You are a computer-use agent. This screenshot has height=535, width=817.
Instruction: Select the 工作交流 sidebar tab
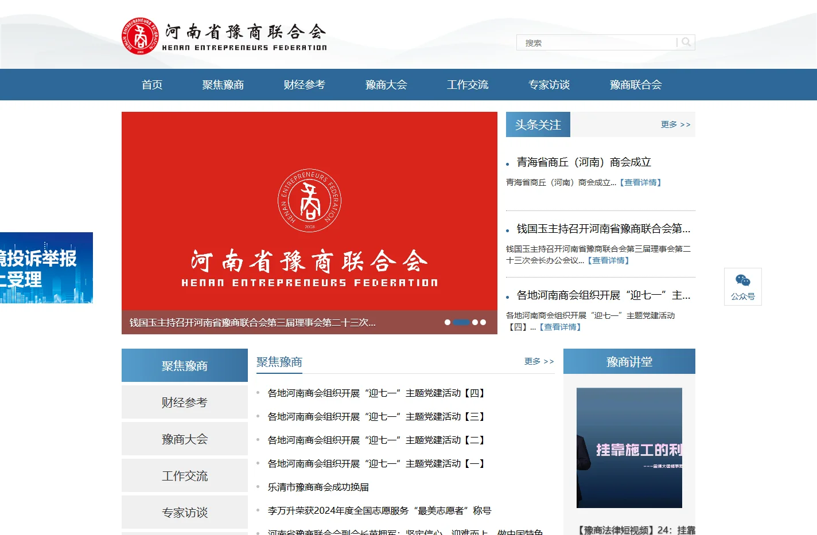pos(185,475)
